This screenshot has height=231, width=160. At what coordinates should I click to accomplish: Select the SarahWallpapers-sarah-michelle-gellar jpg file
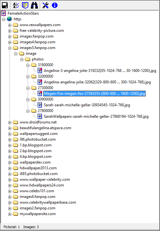[96, 116]
